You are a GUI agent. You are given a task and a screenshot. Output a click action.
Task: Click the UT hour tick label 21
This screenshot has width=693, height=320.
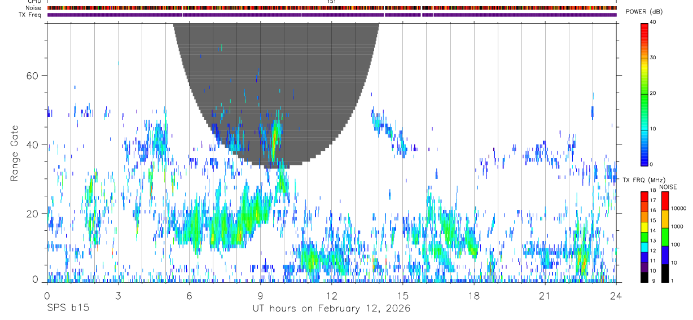pos(545,296)
